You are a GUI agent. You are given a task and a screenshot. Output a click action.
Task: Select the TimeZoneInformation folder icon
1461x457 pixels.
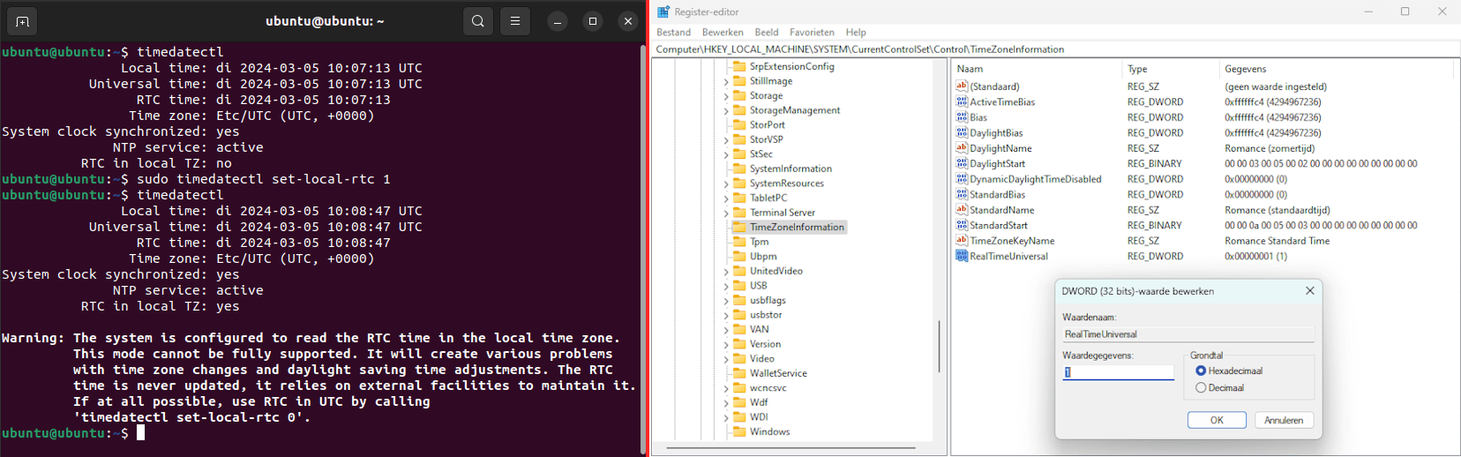[739, 227]
